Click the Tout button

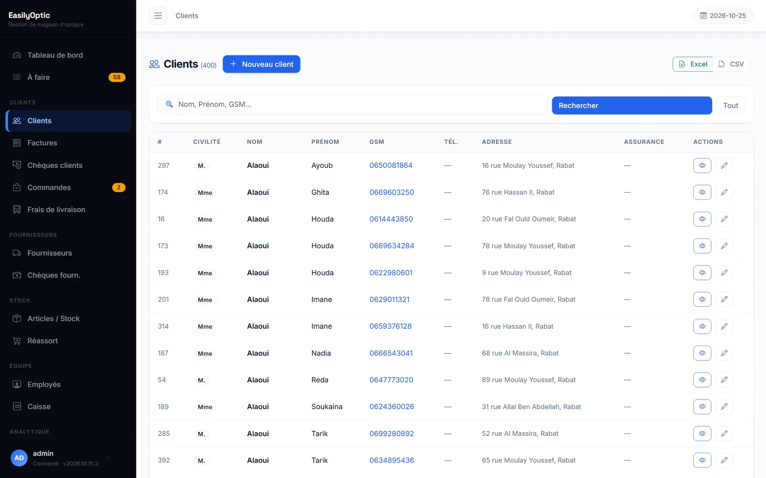pyautogui.click(x=731, y=106)
